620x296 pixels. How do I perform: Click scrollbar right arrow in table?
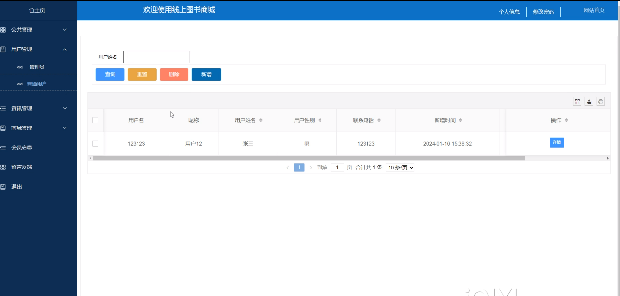point(608,158)
